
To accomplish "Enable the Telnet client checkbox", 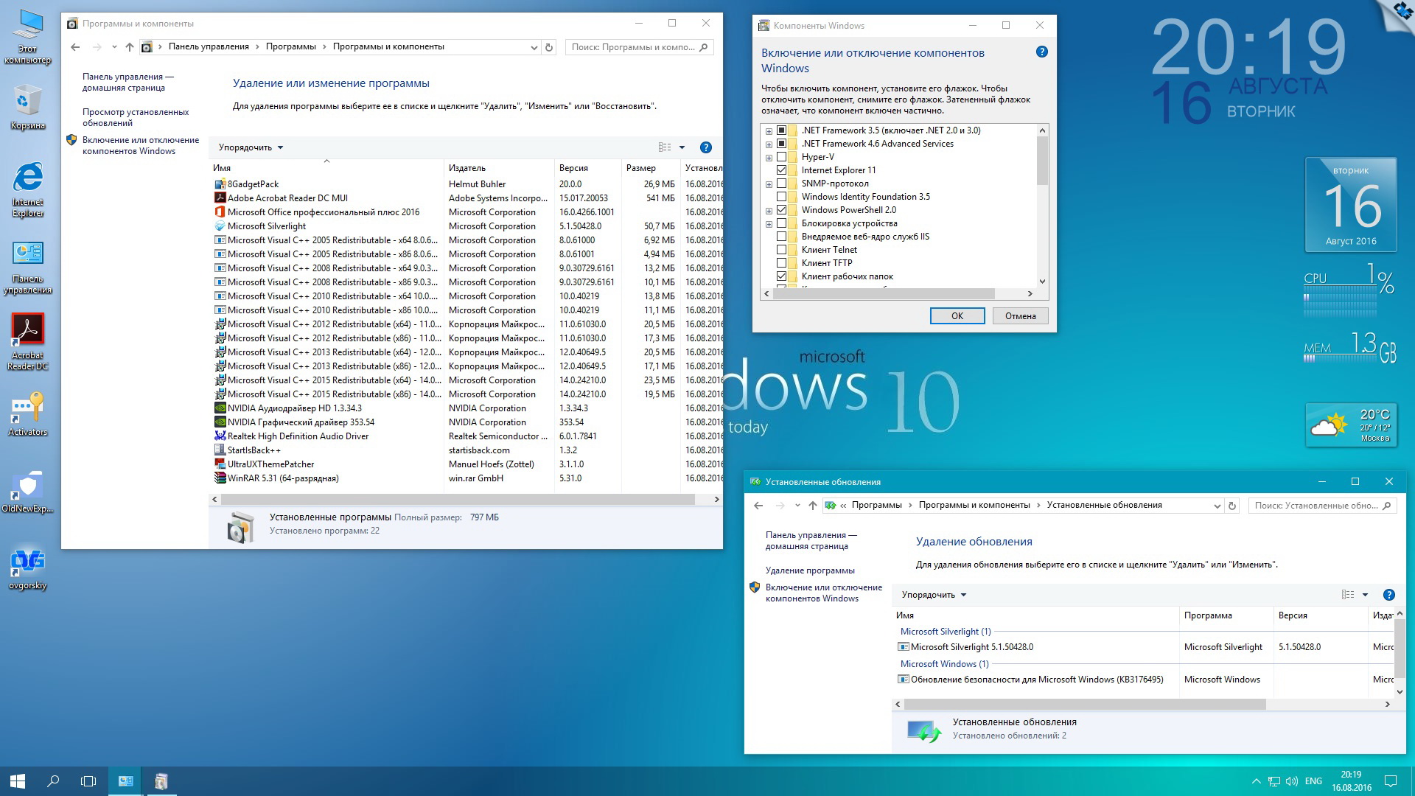I will (x=782, y=250).
